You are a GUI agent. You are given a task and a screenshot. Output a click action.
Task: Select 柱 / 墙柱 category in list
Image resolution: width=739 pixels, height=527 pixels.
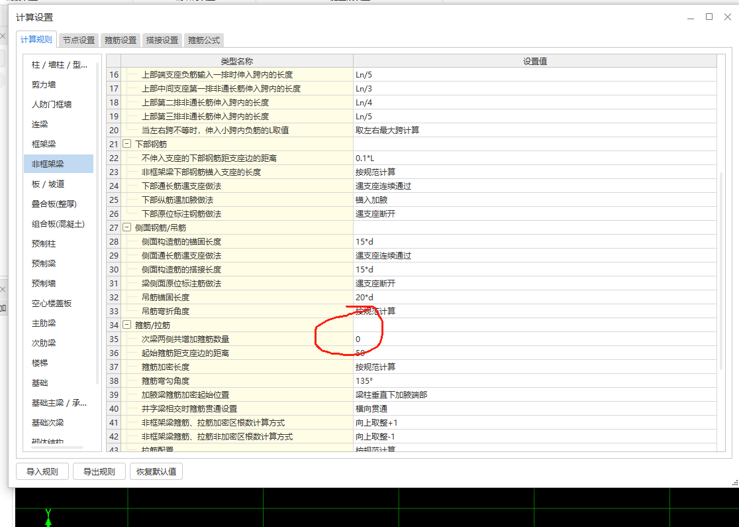[59, 65]
